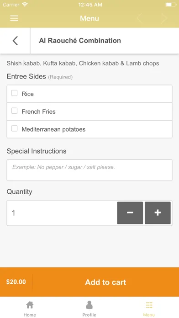
Task: Open the Profile person icon
Action: coord(89,305)
